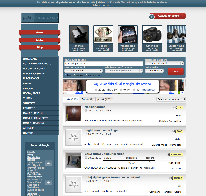Click the second arrow icon in Anunturi Google
This screenshot has width=206, height=196.
click(48, 182)
